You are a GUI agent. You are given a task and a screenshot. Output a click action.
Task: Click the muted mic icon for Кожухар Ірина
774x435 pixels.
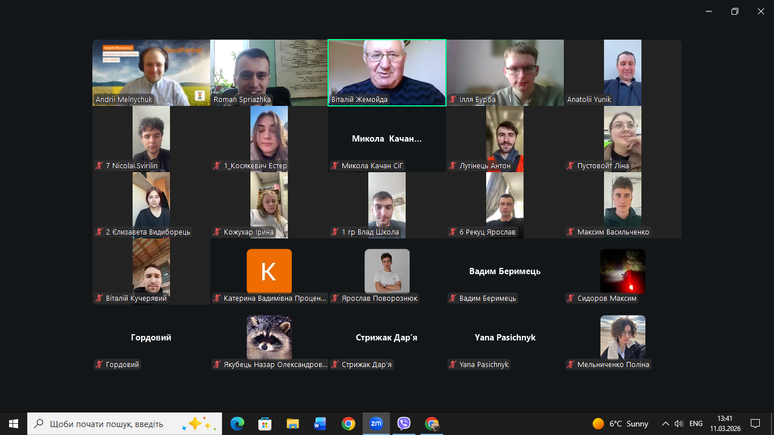(217, 232)
